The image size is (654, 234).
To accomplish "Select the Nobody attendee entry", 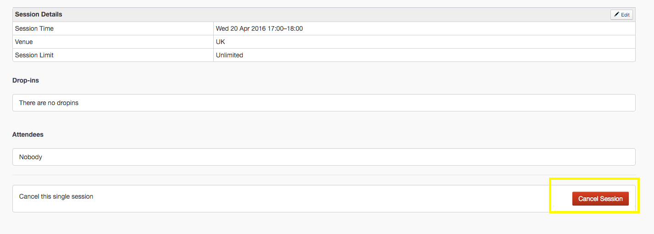I will coord(31,157).
